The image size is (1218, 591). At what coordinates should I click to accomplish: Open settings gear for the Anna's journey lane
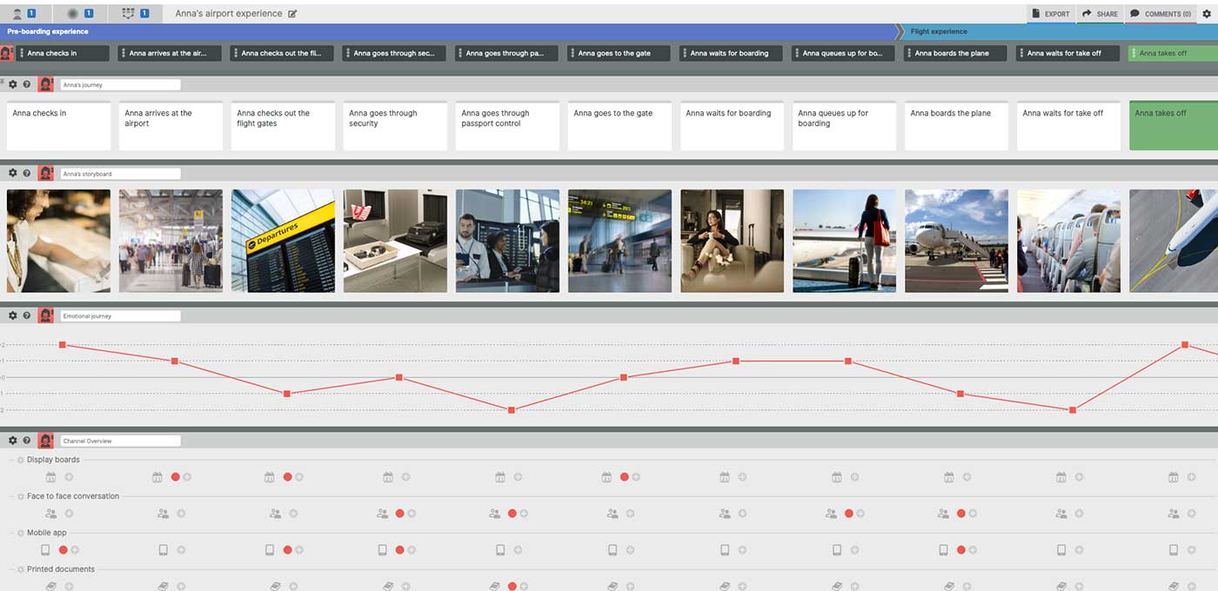(x=12, y=84)
